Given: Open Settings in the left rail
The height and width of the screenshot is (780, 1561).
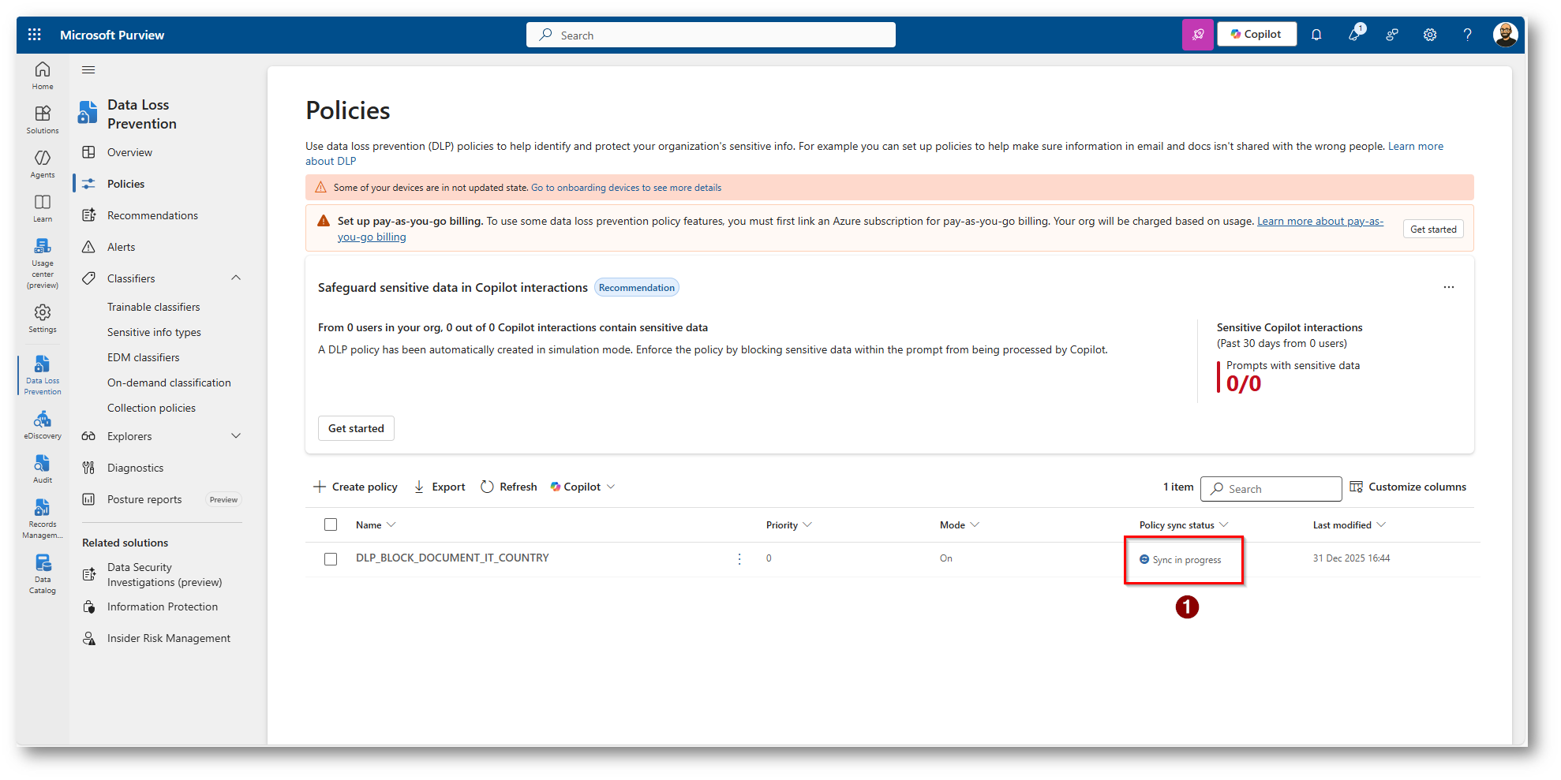Looking at the screenshot, I should 43,319.
